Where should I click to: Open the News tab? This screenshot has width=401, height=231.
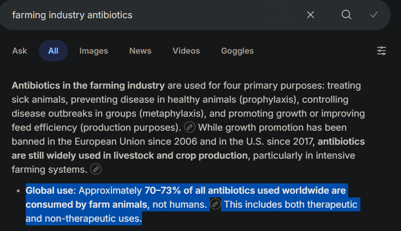pyautogui.click(x=140, y=51)
